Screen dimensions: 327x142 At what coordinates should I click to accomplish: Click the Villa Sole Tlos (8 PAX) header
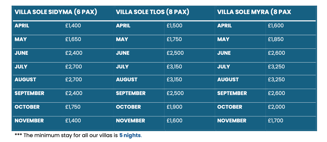pyautogui.click(x=153, y=12)
